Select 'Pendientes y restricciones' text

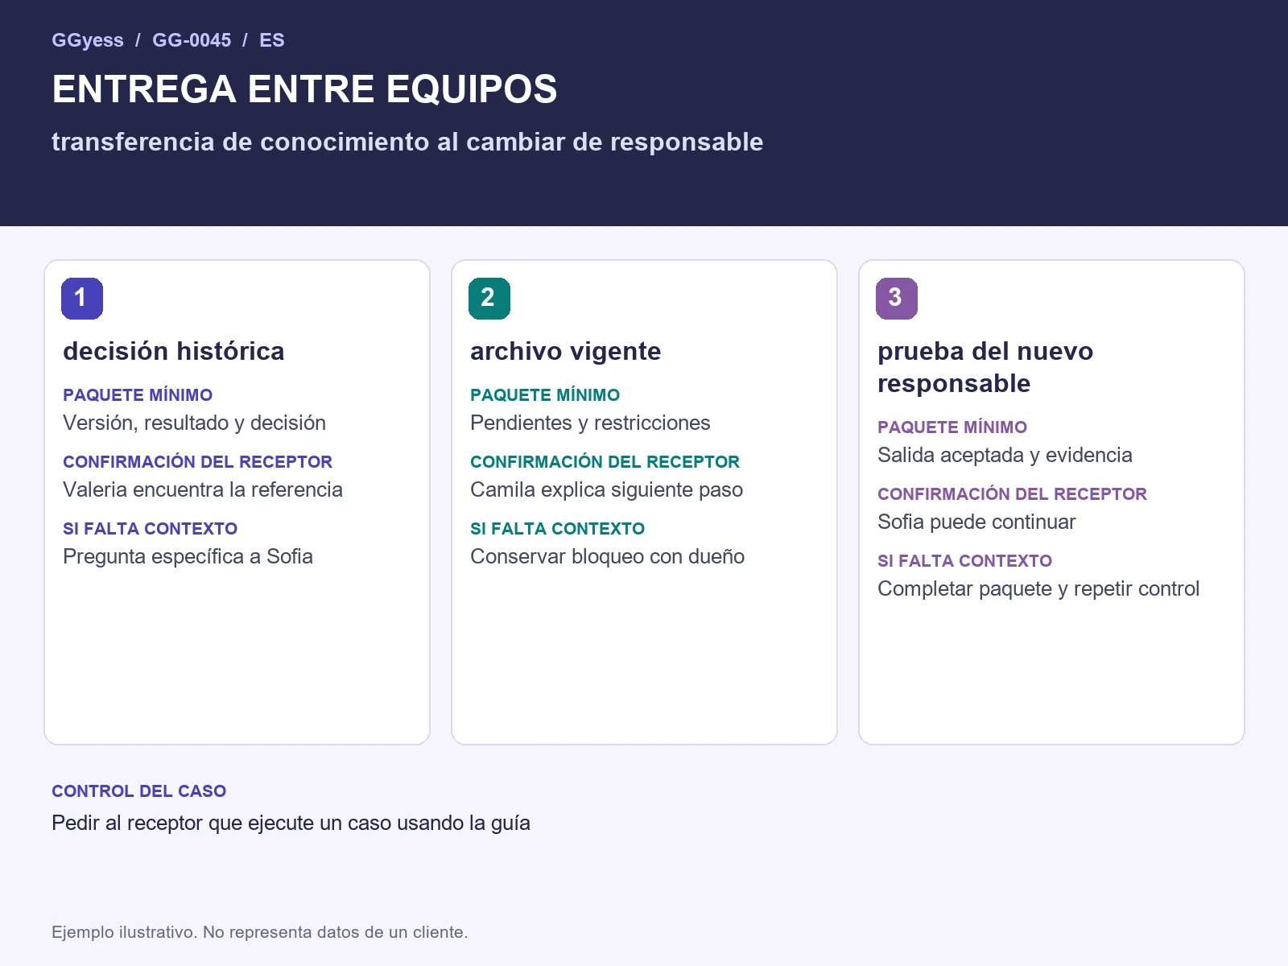pos(590,423)
